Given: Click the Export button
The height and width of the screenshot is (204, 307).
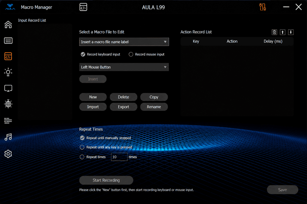Looking at the screenshot, I should 123,107.
